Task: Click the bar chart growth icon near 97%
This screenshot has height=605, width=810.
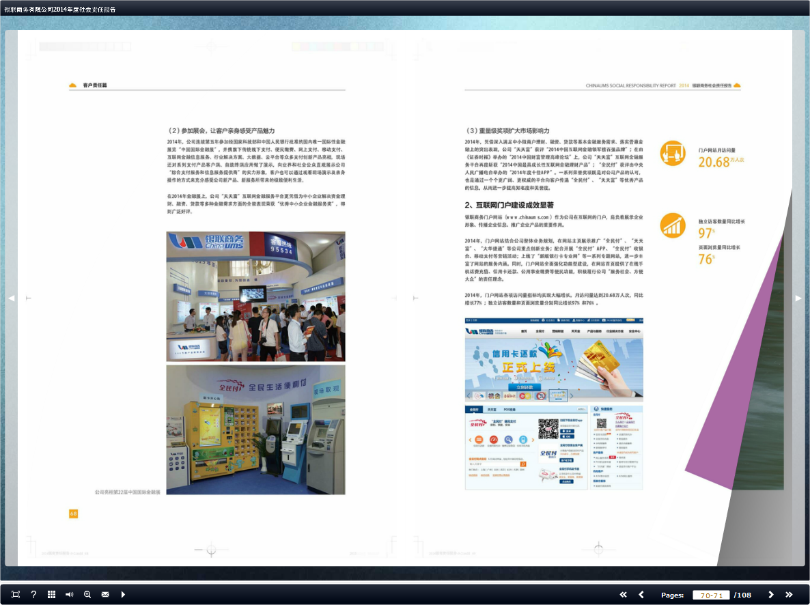Action: [673, 225]
